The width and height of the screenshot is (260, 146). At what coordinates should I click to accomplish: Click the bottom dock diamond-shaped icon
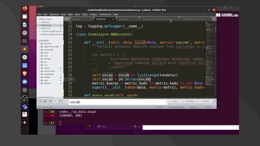[25, 122]
